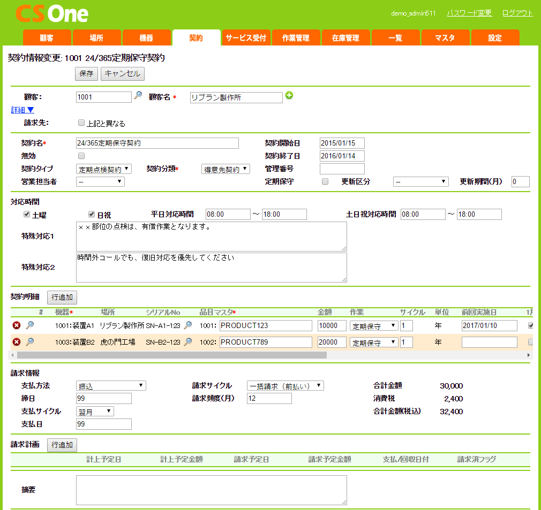
Task: Switch to the 作業管理 tab
Action: [296, 37]
